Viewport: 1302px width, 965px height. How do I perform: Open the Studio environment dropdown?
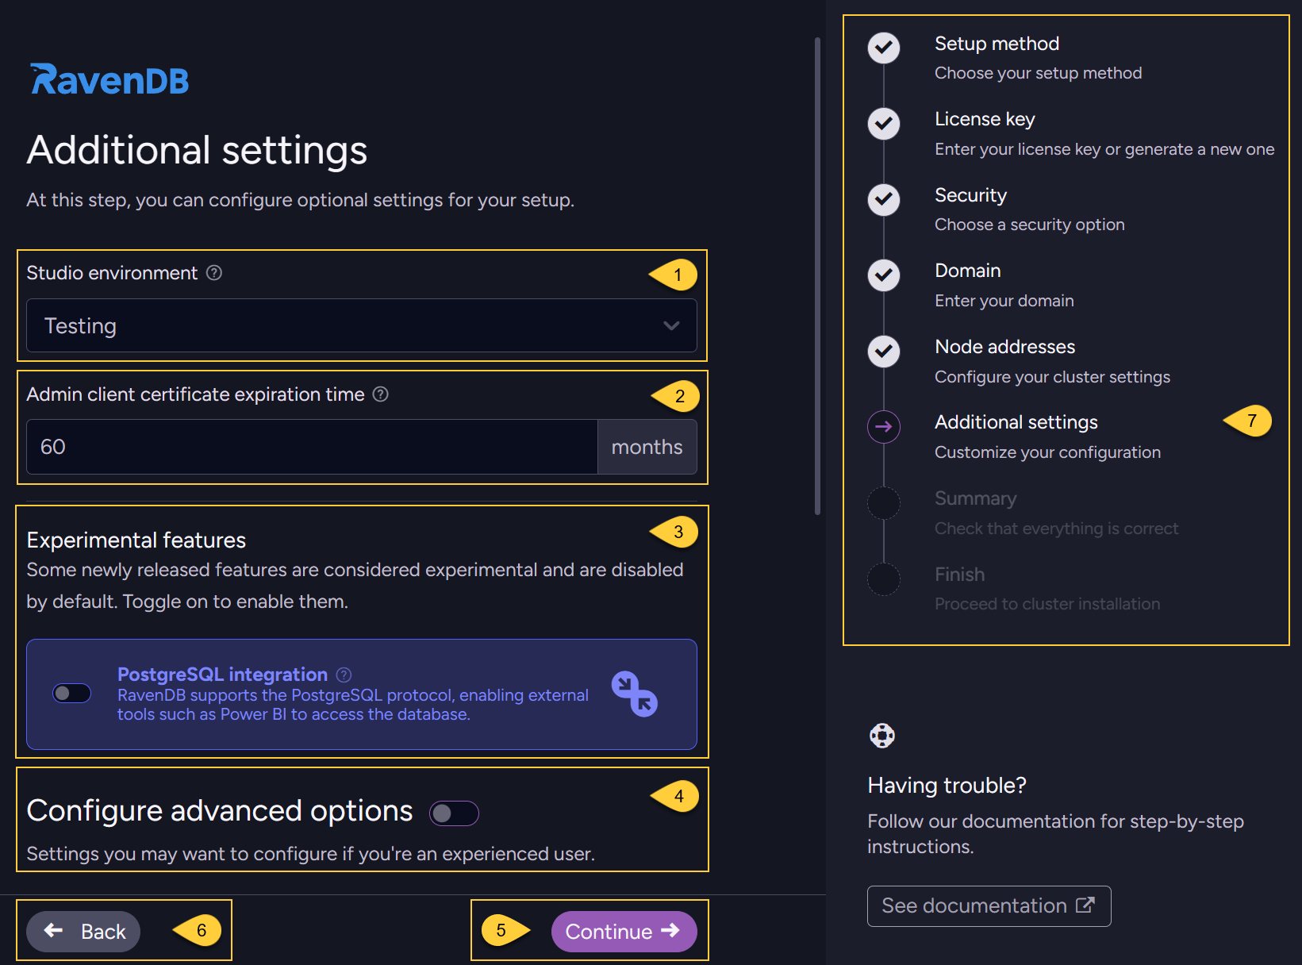tap(361, 325)
